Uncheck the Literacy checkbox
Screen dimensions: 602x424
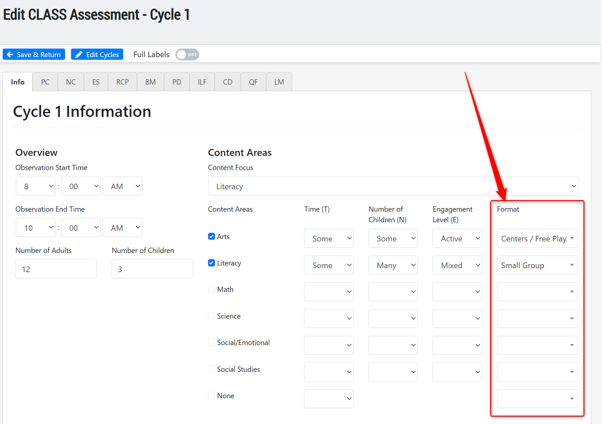point(211,263)
